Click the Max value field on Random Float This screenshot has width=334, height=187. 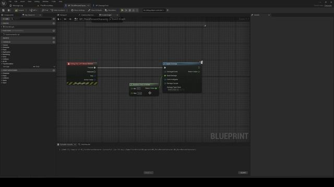[139, 94]
